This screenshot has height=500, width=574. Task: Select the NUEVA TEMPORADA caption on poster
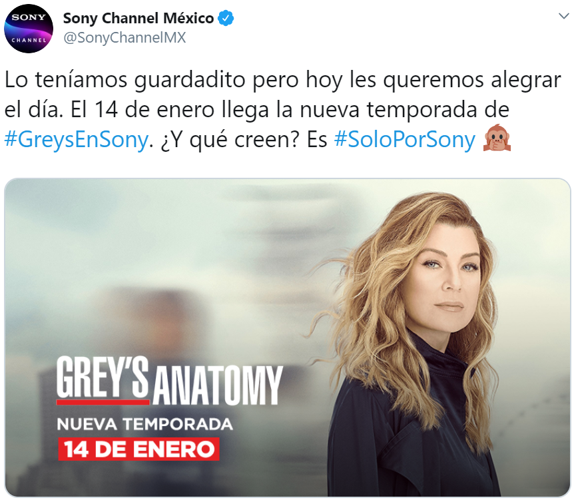(144, 424)
